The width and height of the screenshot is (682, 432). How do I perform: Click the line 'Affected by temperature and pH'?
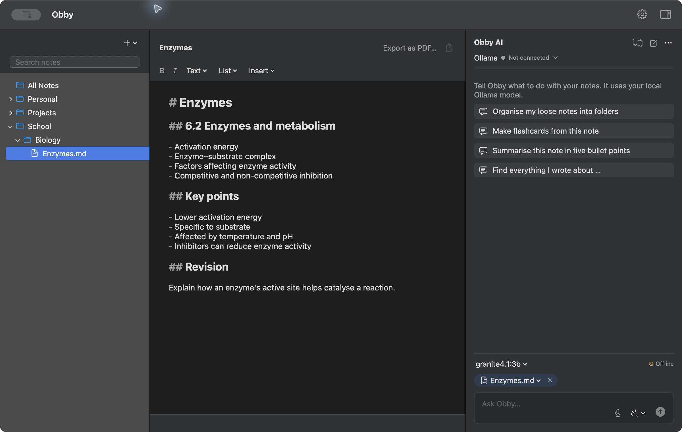point(234,236)
